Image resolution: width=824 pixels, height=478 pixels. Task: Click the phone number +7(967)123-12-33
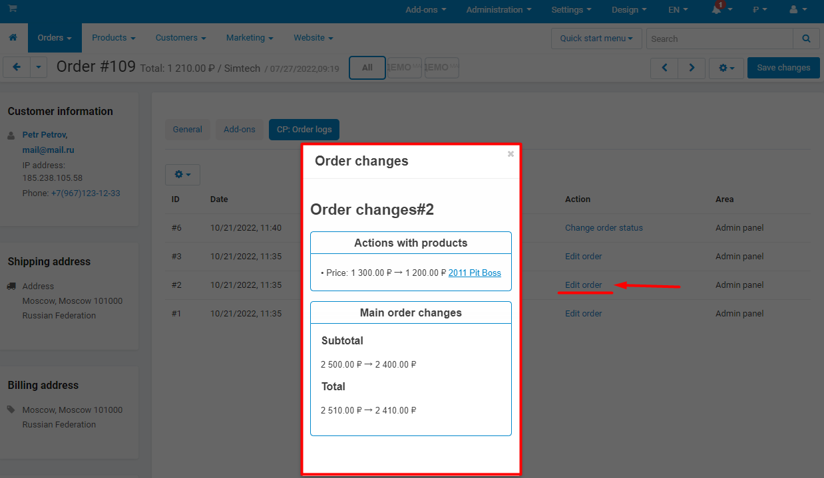click(x=86, y=193)
